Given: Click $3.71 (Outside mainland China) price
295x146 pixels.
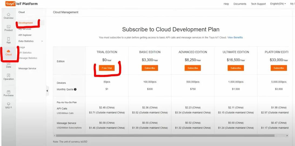Looking at the screenshot, I should 107,113.
